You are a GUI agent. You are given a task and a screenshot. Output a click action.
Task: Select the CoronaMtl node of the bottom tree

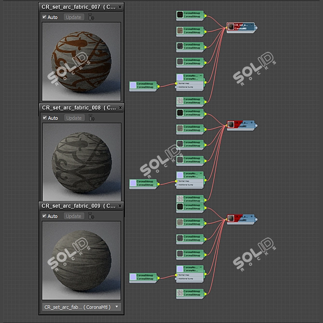pyautogui.click(x=241, y=218)
